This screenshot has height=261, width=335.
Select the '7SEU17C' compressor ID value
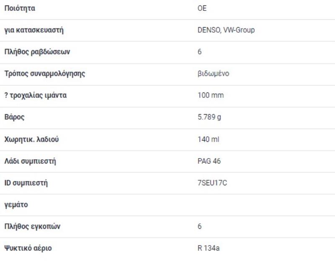212,183
